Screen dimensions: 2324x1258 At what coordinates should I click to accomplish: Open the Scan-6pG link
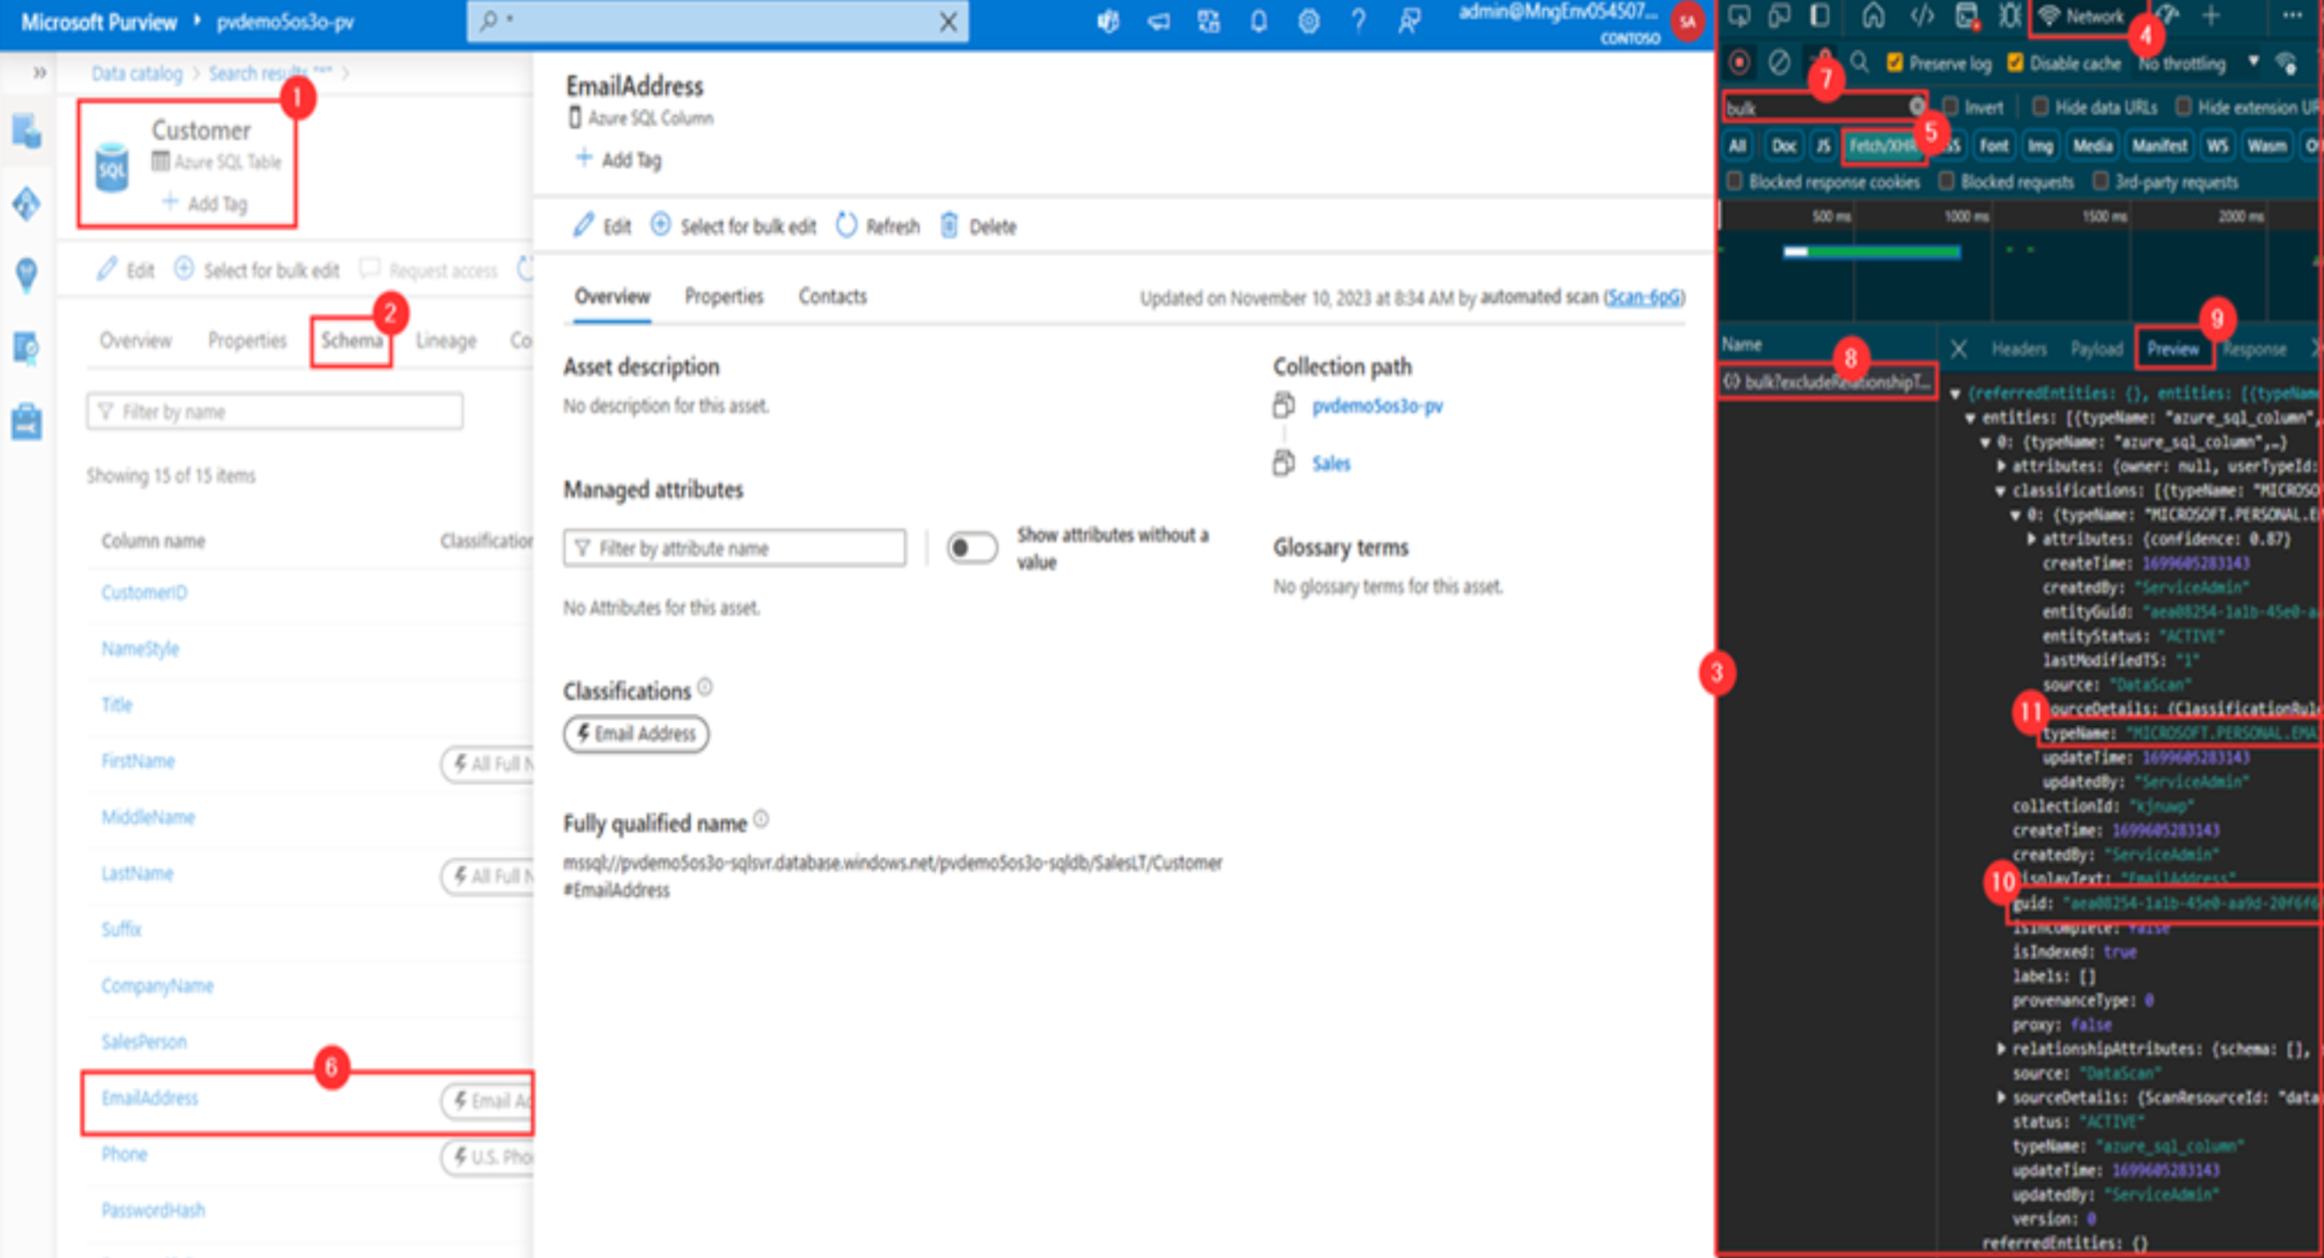(x=1643, y=297)
